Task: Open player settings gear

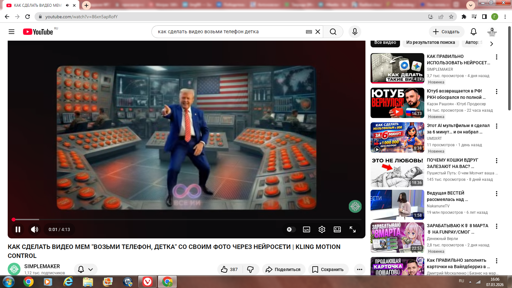Action: (x=322, y=229)
